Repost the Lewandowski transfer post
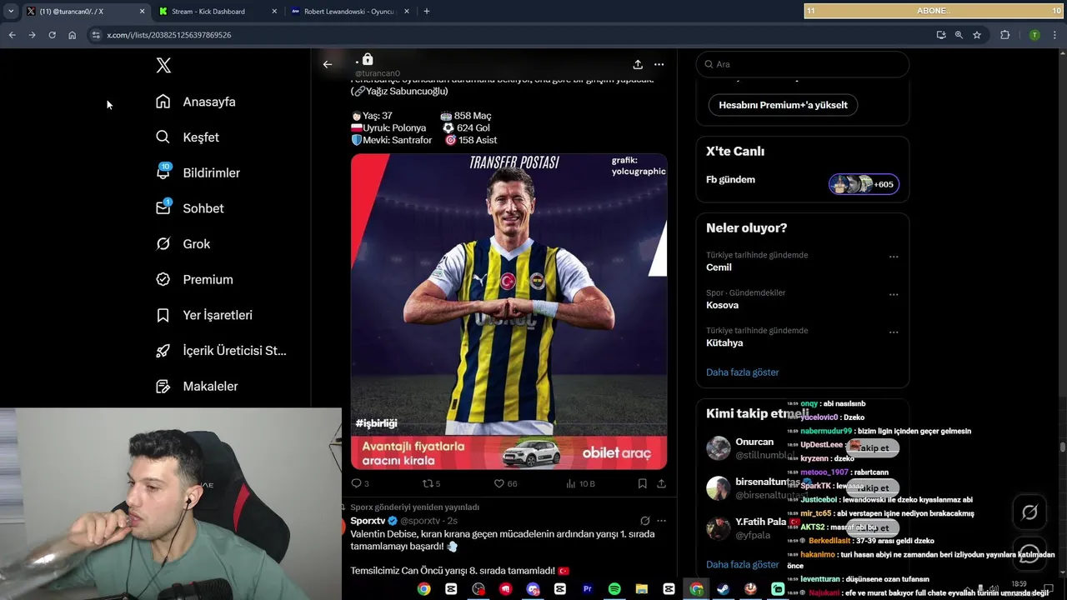This screenshot has height=600, width=1067. click(x=431, y=483)
